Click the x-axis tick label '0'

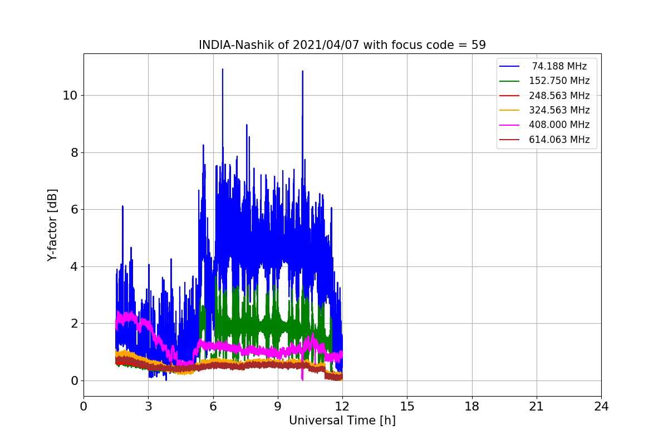[x=83, y=407]
